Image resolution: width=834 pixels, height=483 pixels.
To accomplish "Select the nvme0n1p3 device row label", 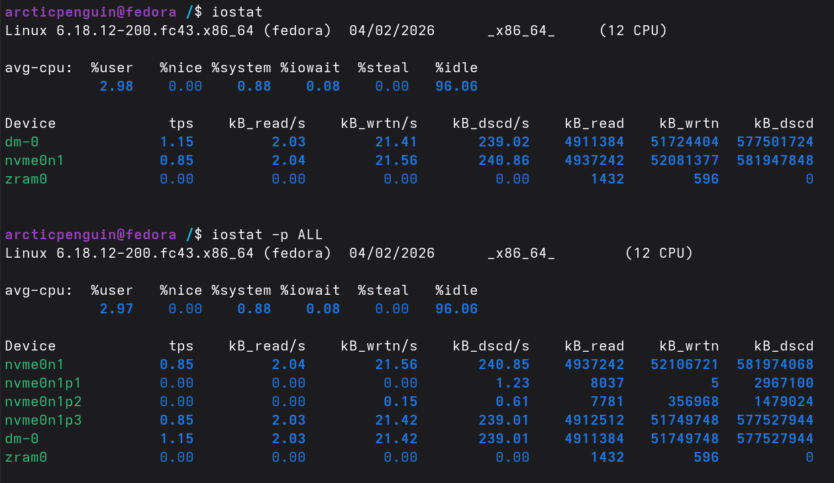I will [x=43, y=420].
